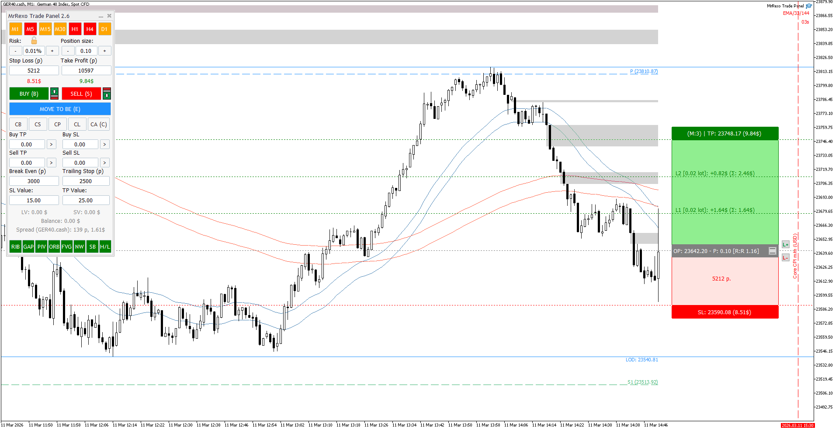
Task: Increase risk percent with plus button
Action: (x=52, y=51)
